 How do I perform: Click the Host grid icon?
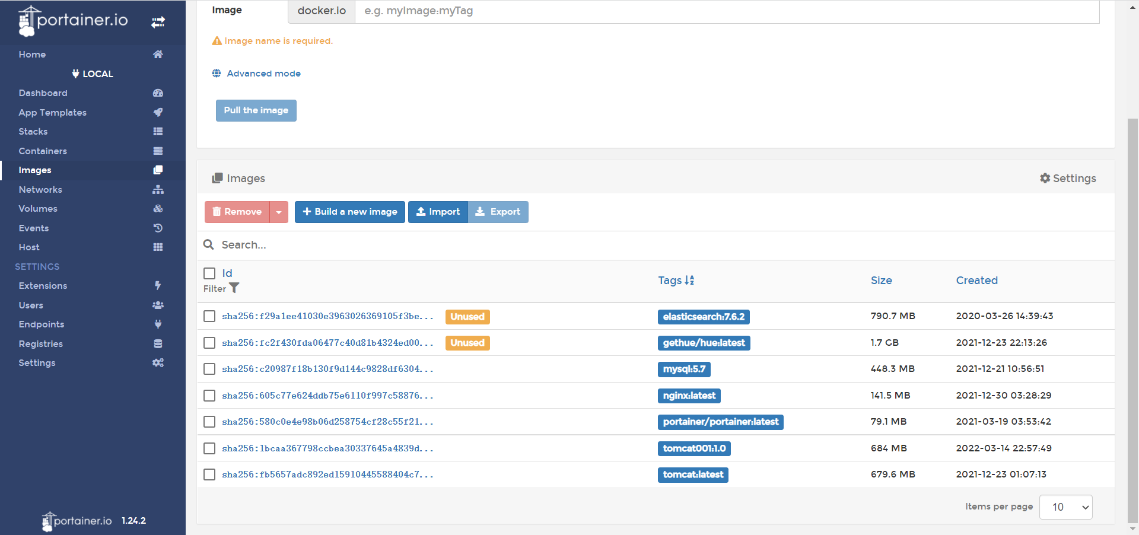pyautogui.click(x=158, y=247)
